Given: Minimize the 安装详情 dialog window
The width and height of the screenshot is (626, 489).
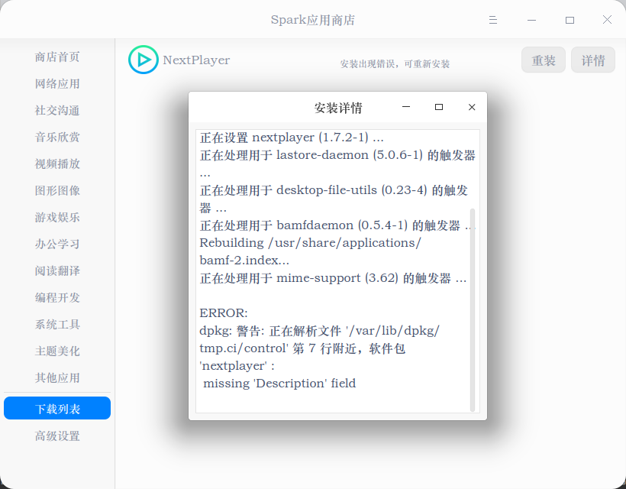Looking at the screenshot, I should click(406, 107).
